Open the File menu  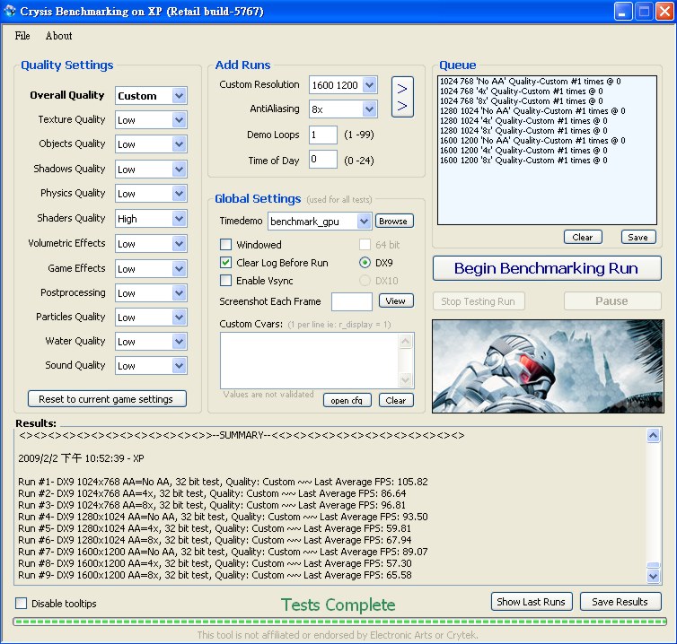22,36
